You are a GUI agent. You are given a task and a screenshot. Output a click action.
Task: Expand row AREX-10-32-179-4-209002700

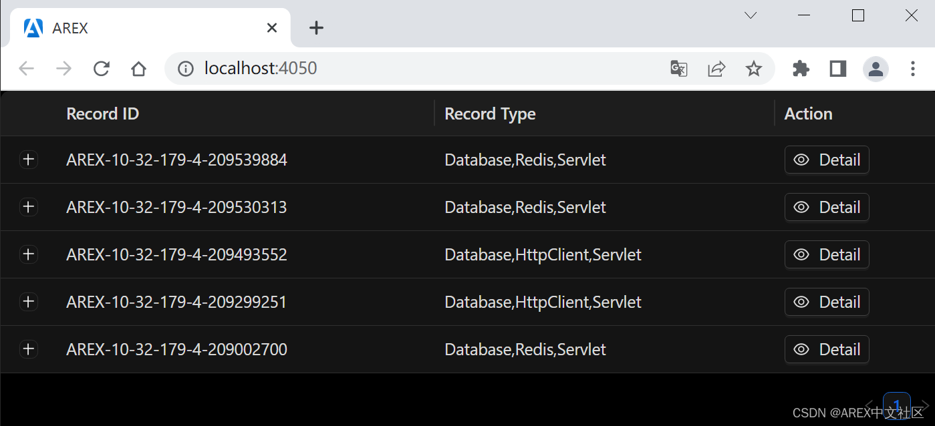click(28, 349)
